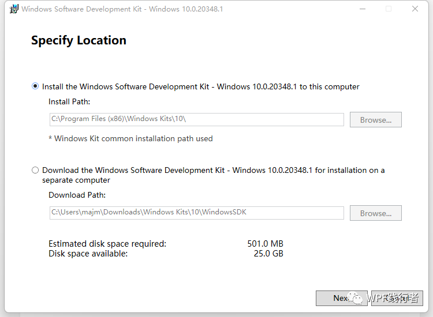The width and height of the screenshot is (433, 317).
Task: Click the installer icon in title bar
Action: pos(13,9)
